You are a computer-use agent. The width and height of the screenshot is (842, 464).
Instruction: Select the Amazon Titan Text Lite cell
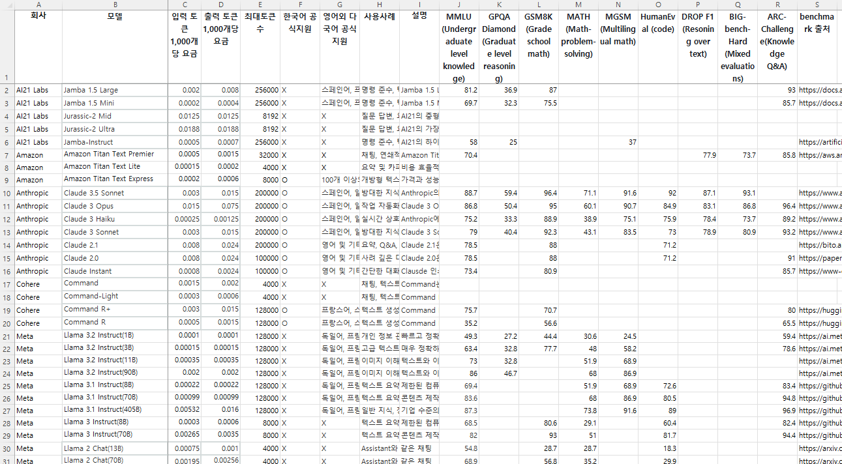pos(115,167)
